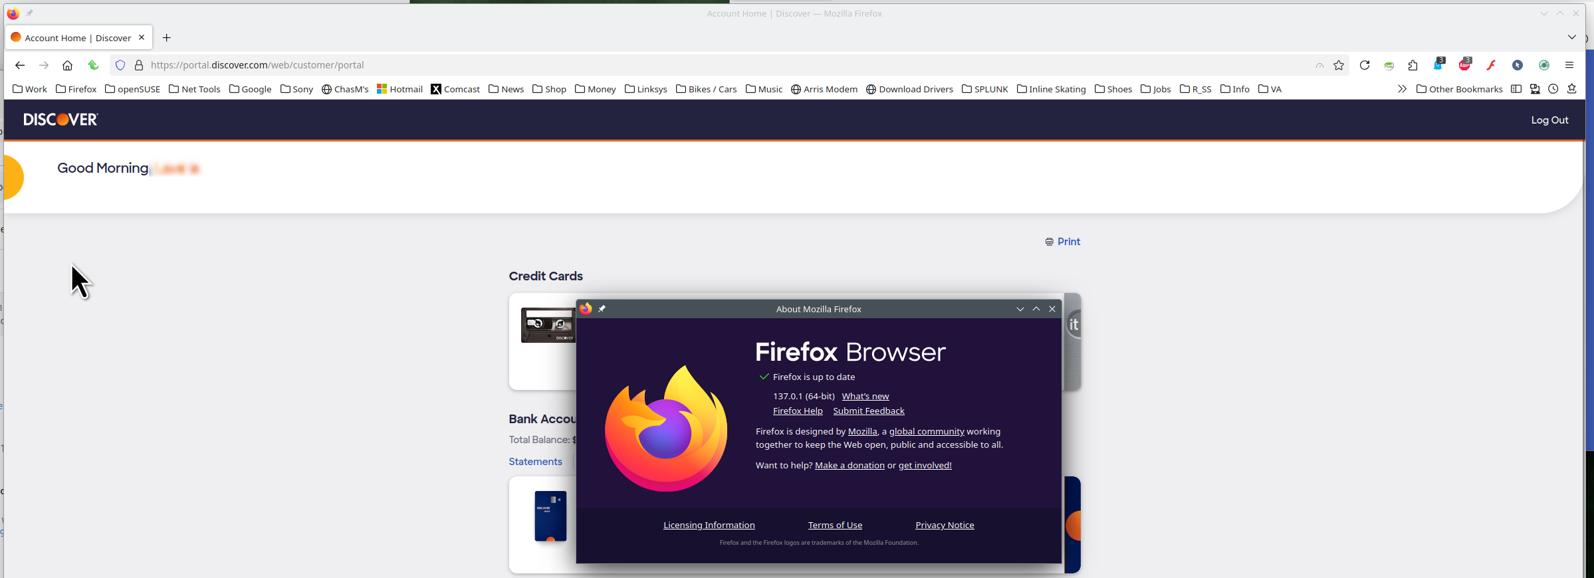Open What's new in About Firefox
The height and width of the screenshot is (578, 1594).
[x=865, y=396]
